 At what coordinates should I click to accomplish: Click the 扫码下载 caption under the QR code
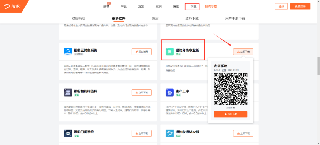(x=231, y=108)
